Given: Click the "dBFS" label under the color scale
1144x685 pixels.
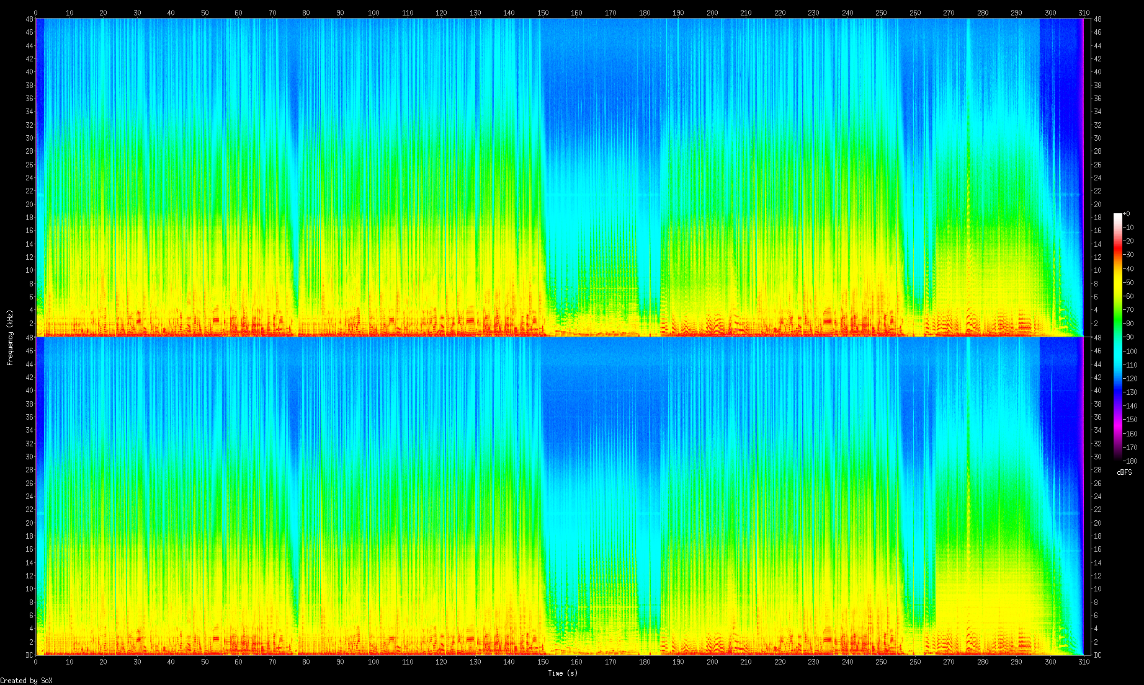Looking at the screenshot, I should click(x=1124, y=472).
